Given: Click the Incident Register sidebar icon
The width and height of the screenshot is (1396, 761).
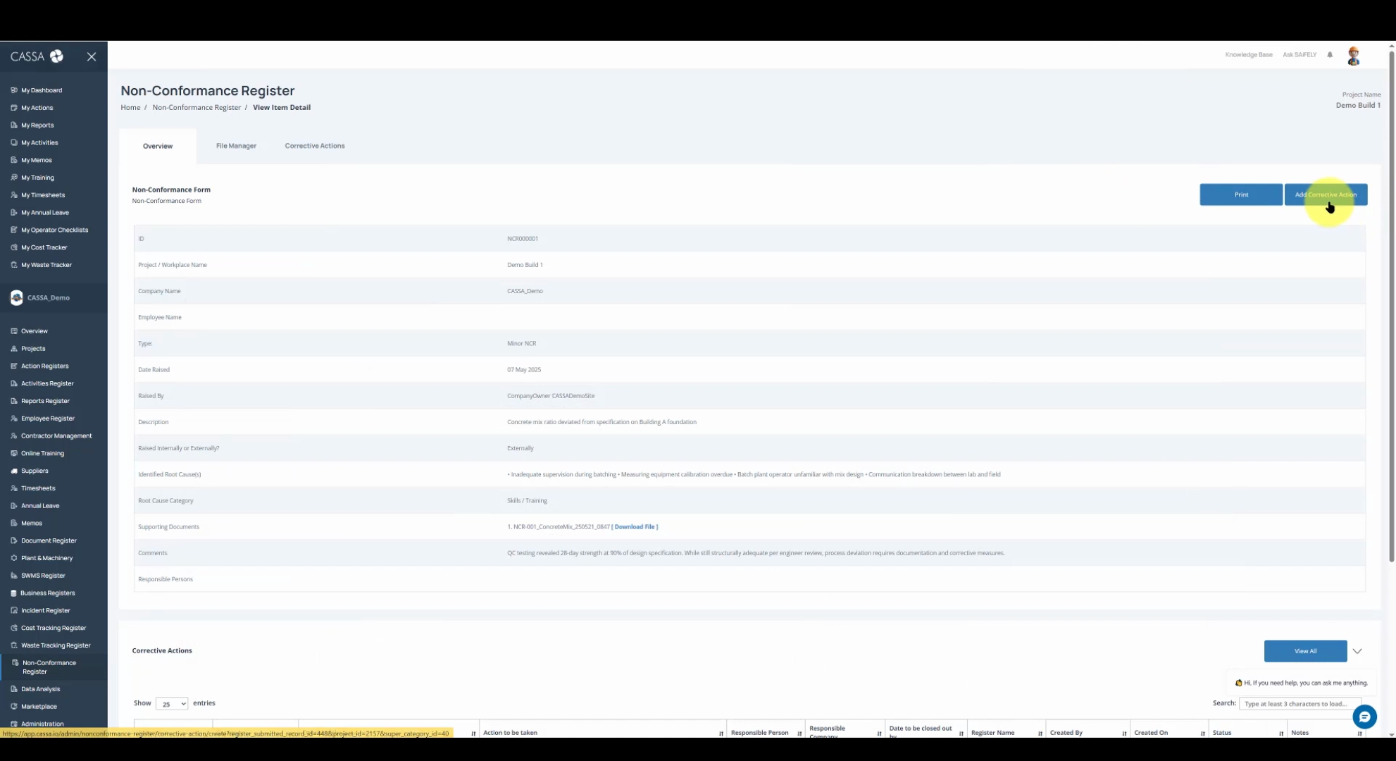Looking at the screenshot, I should [x=14, y=610].
